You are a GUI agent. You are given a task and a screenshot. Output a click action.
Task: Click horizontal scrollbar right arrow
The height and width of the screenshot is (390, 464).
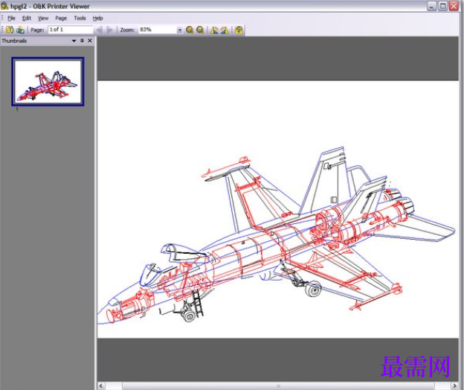coord(454,386)
